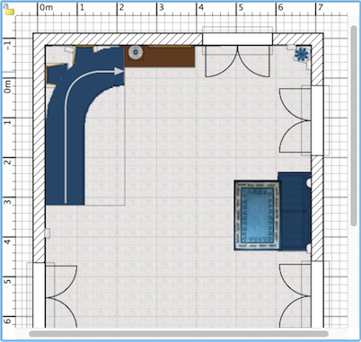Click the yellow padlock base-plan lock icon
The width and height of the screenshot is (361, 342).
(10, 11)
